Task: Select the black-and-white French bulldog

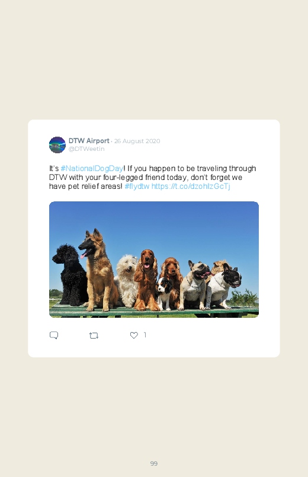Action: coord(224,285)
